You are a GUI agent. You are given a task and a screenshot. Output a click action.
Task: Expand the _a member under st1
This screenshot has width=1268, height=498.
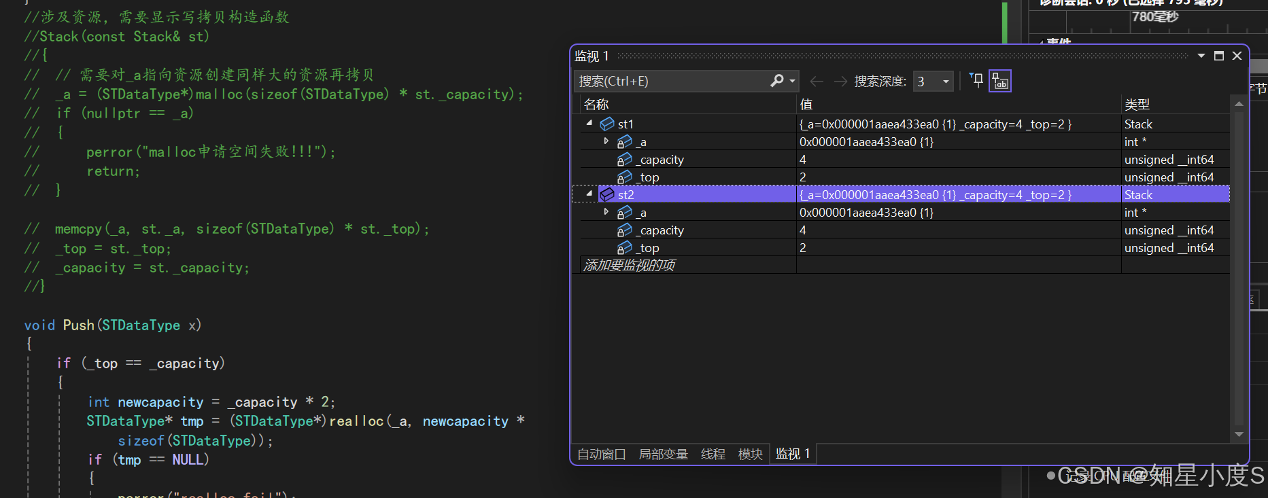(x=606, y=141)
